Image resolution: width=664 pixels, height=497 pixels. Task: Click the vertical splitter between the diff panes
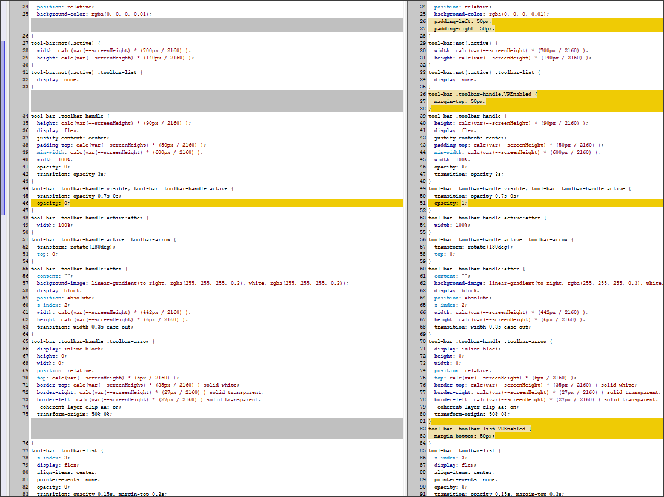406,248
